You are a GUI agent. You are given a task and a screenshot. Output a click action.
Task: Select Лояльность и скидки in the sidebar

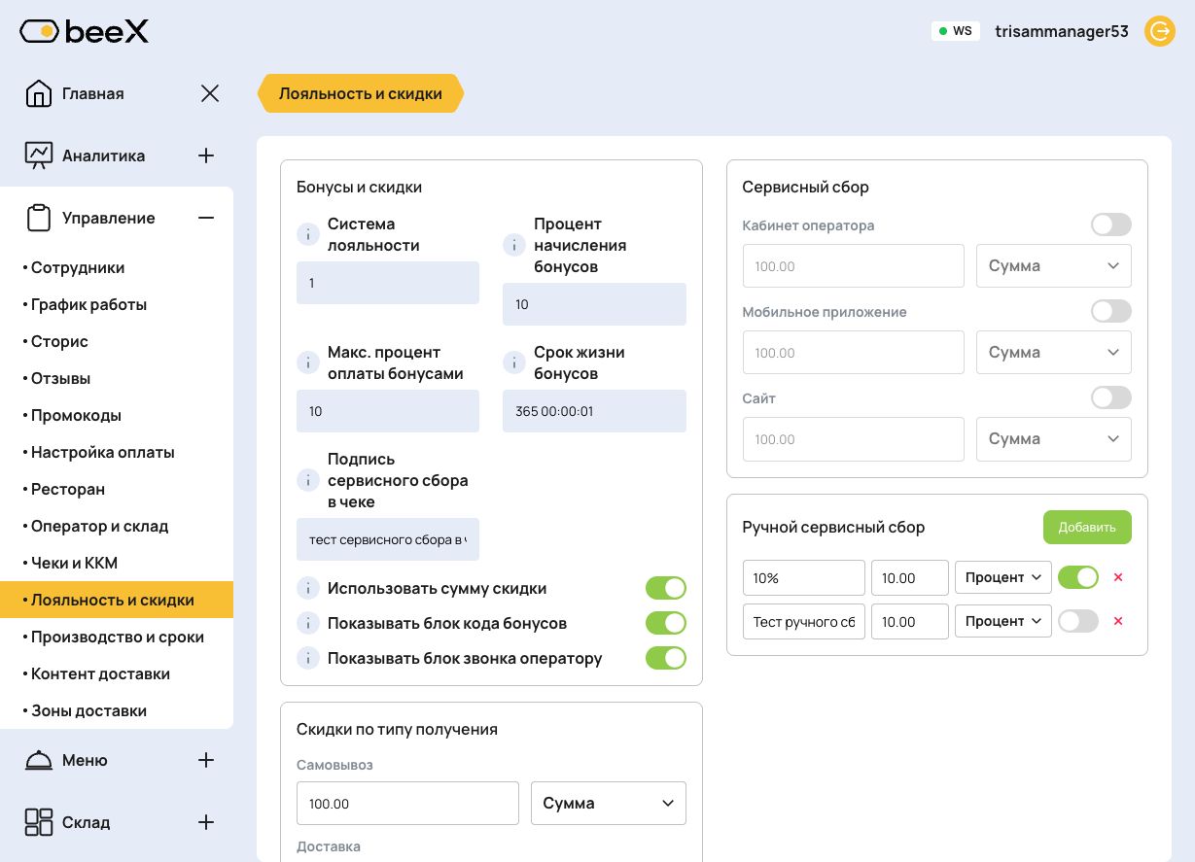tap(117, 600)
